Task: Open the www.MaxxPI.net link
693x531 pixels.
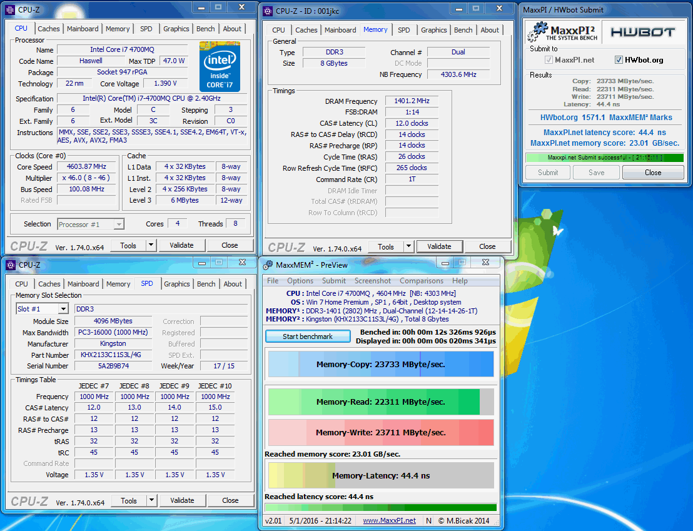Action: click(390, 520)
